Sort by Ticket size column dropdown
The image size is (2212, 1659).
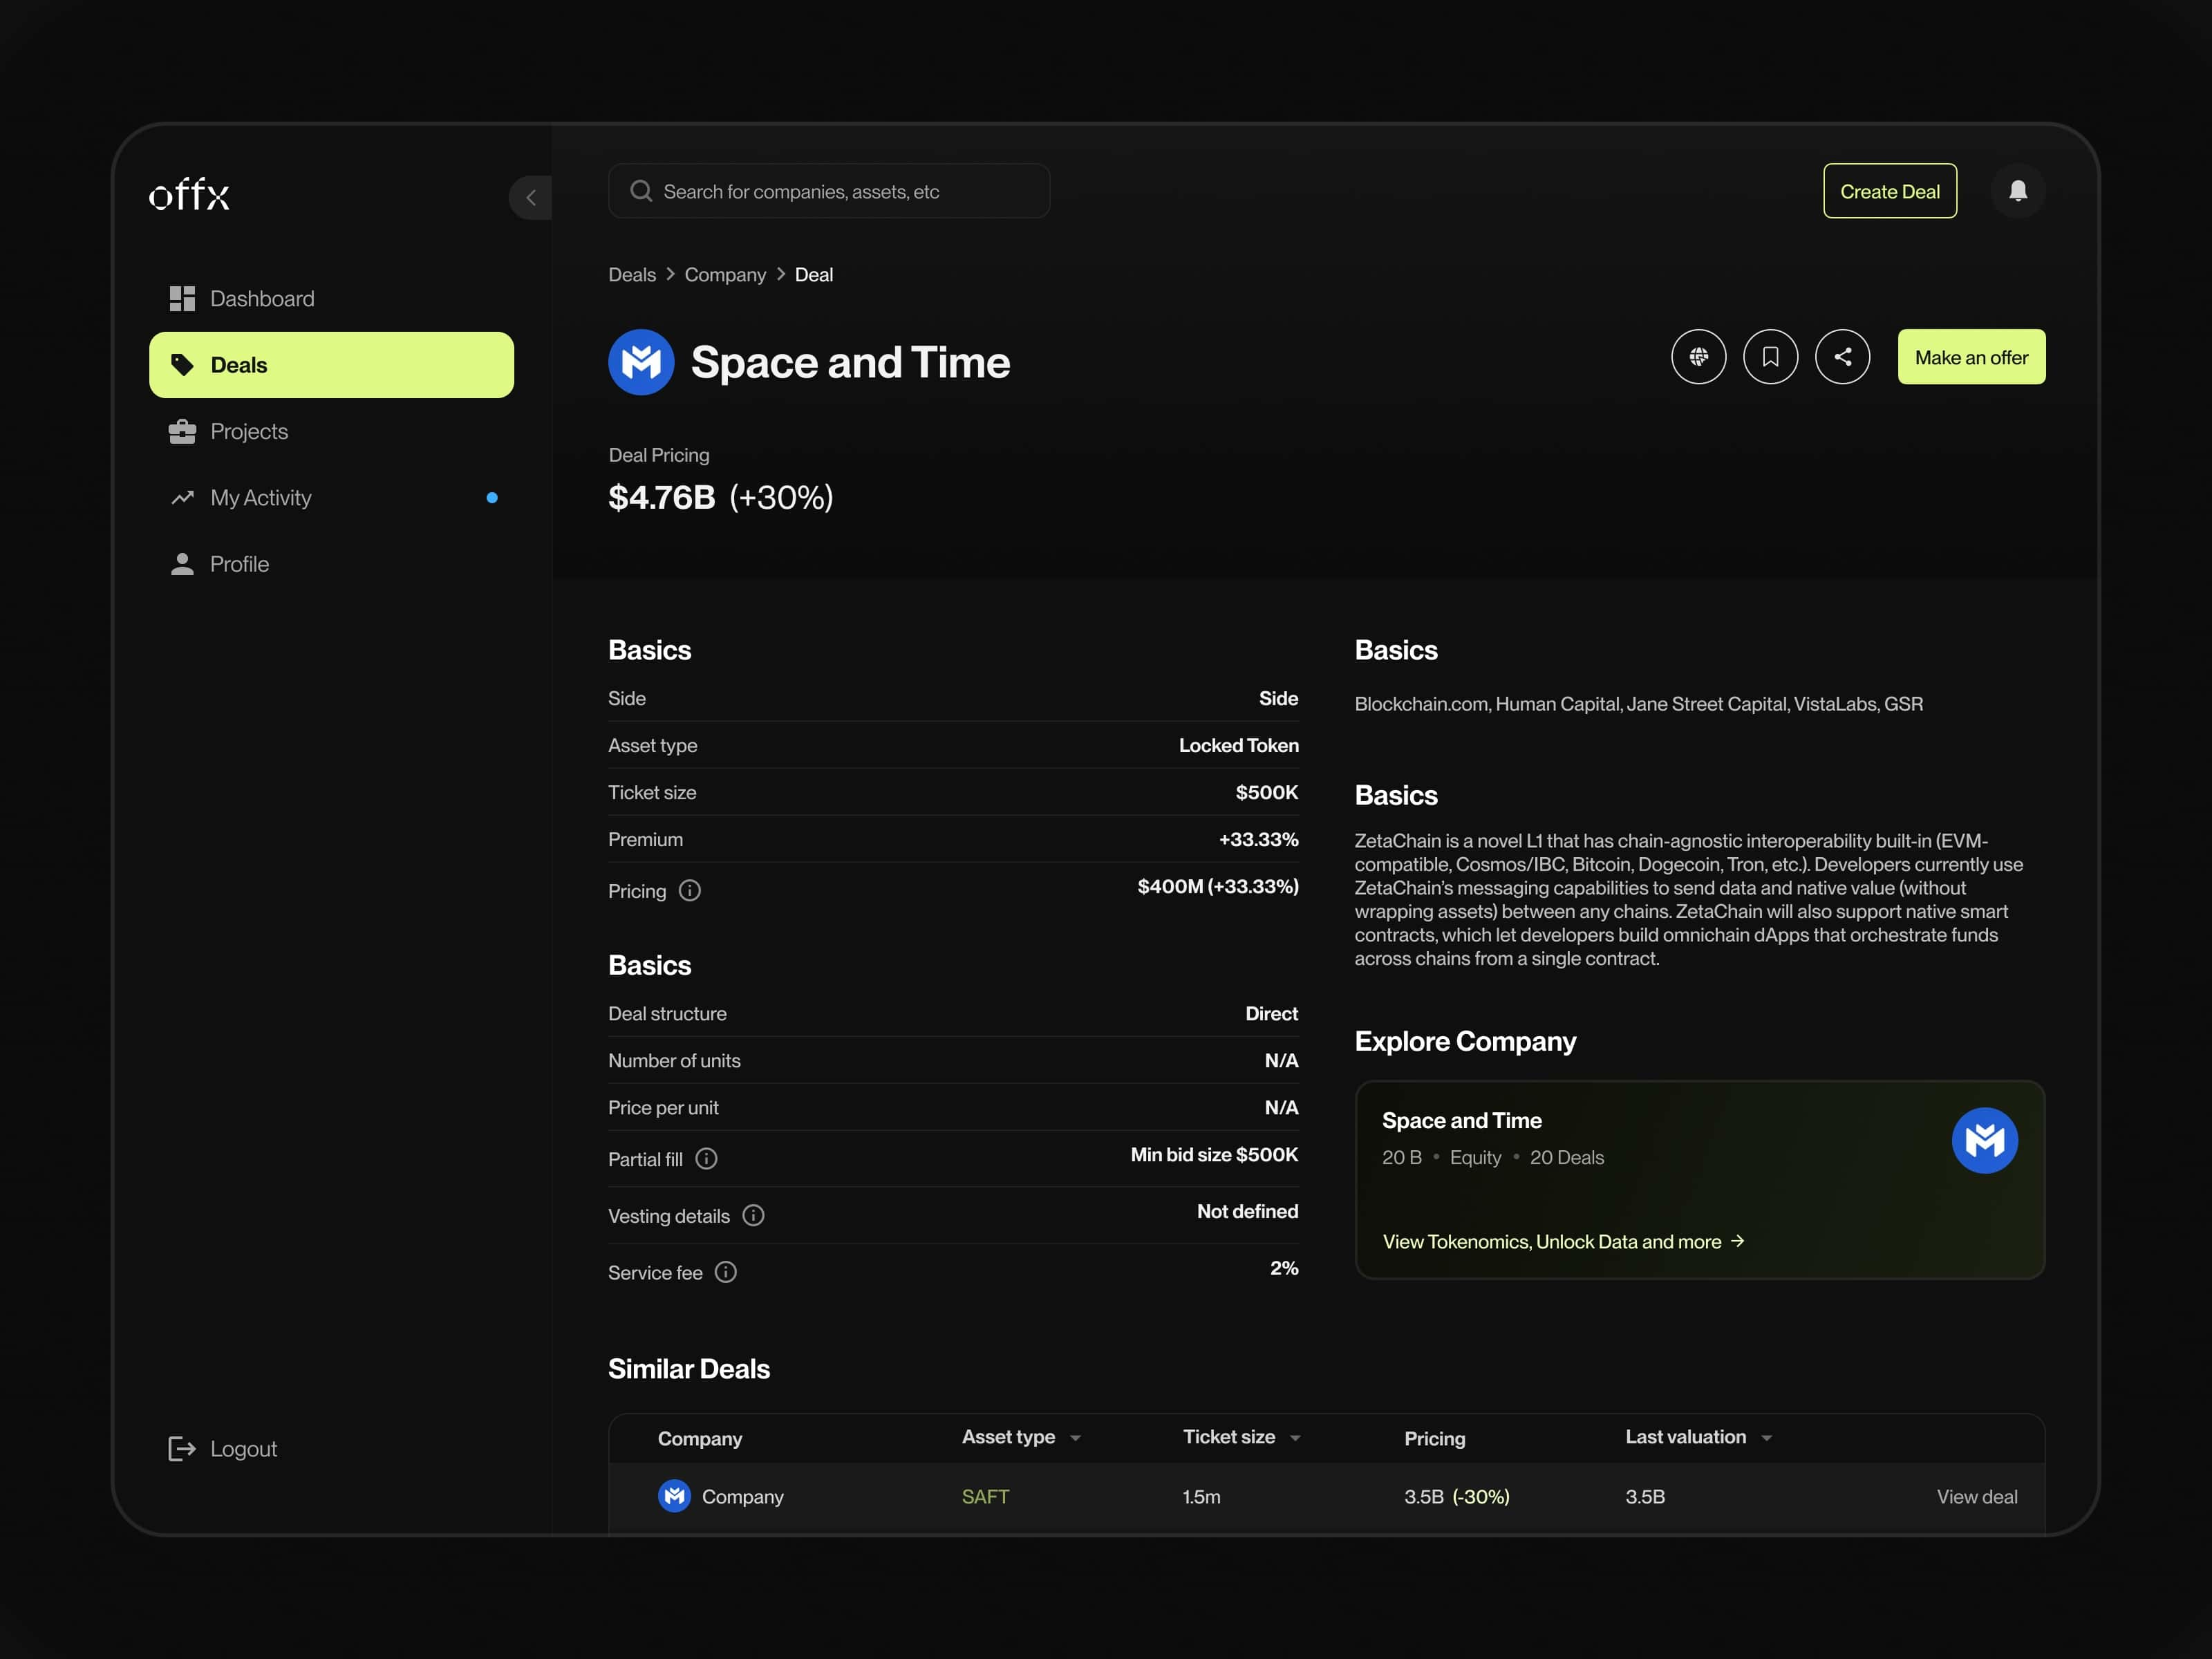(1295, 1437)
